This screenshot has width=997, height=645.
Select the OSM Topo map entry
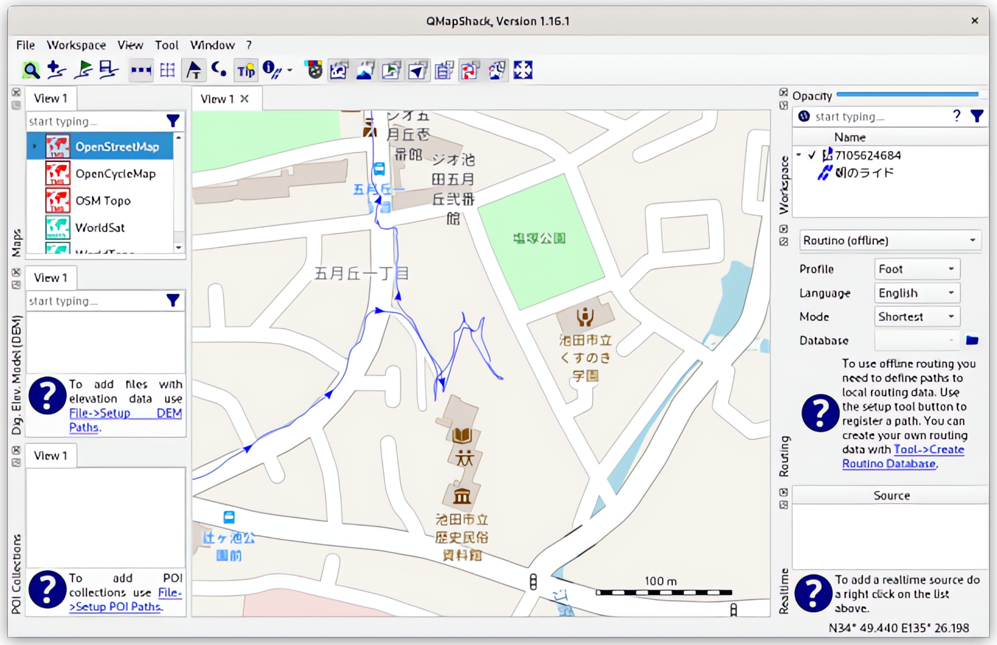[x=100, y=201]
